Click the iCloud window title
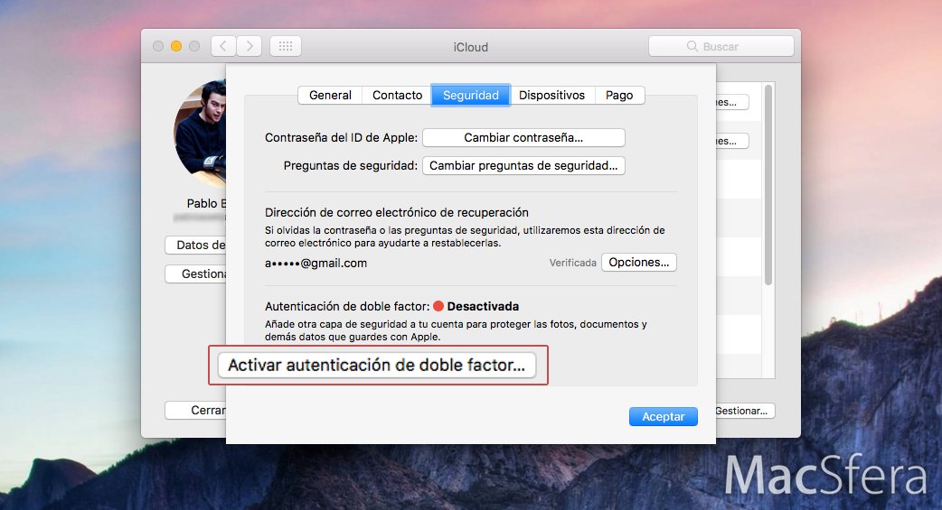The image size is (942, 510). pyautogui.click(x=470, y=47)
